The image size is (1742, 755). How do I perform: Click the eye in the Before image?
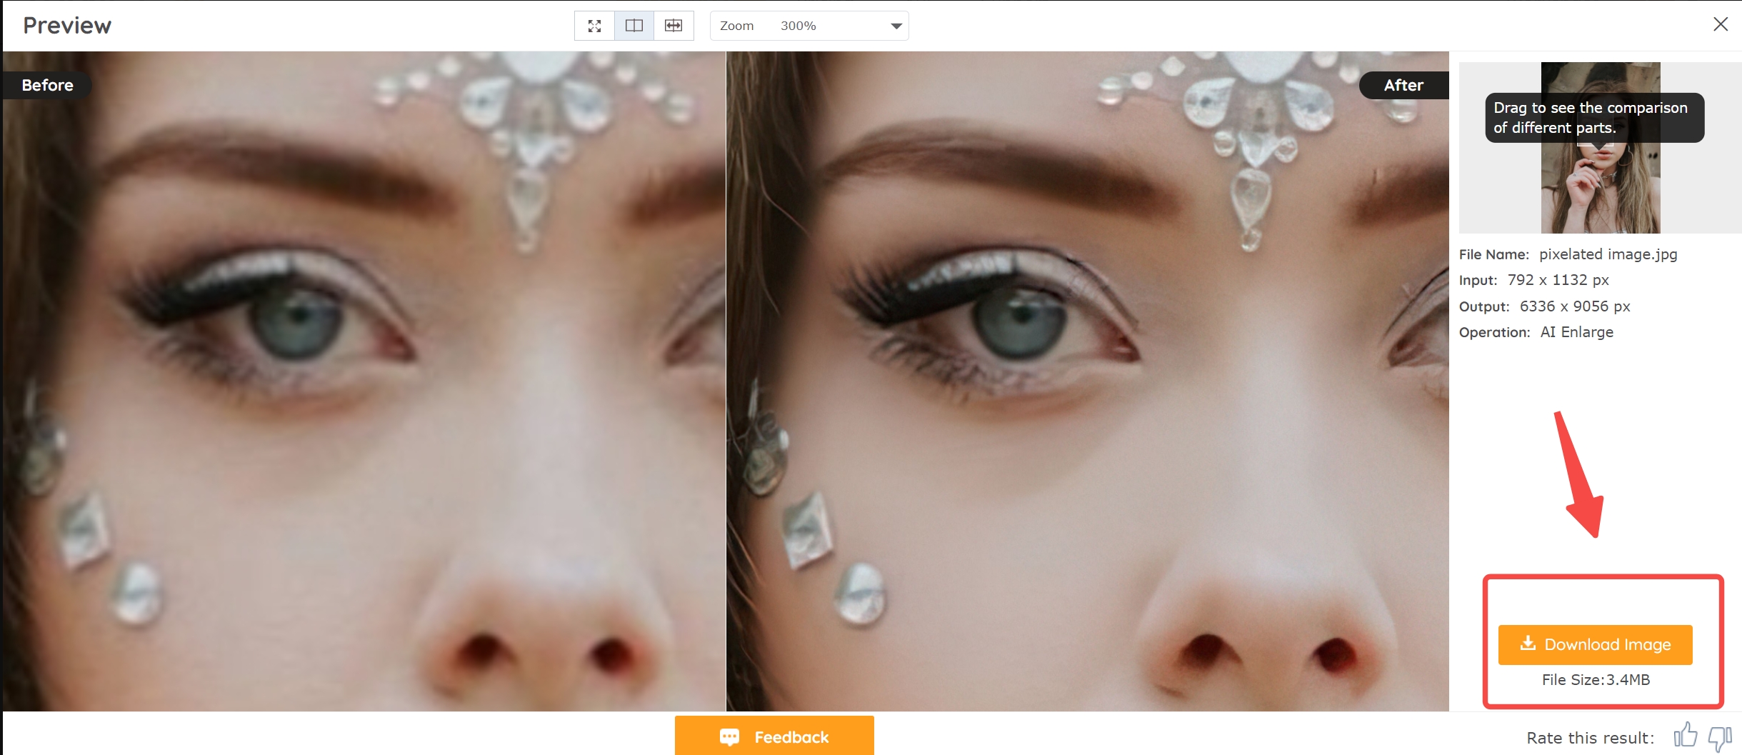coord(289,325)
